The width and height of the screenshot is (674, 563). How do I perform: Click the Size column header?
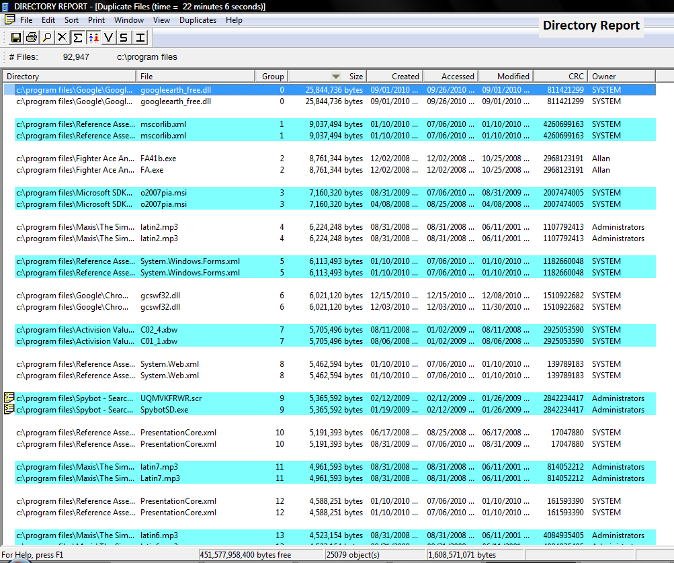pos(327,76)
